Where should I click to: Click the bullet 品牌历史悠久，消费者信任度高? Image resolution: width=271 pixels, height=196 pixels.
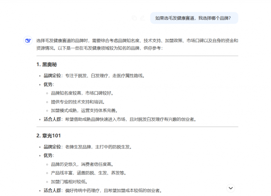tap(82, 164)
